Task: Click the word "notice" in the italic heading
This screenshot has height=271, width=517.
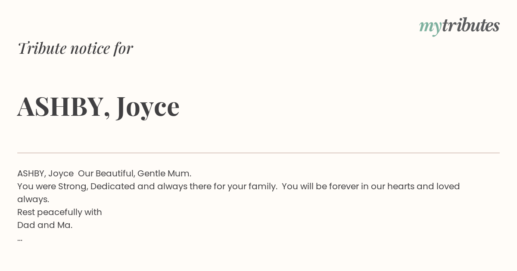Action: (90, 48)
